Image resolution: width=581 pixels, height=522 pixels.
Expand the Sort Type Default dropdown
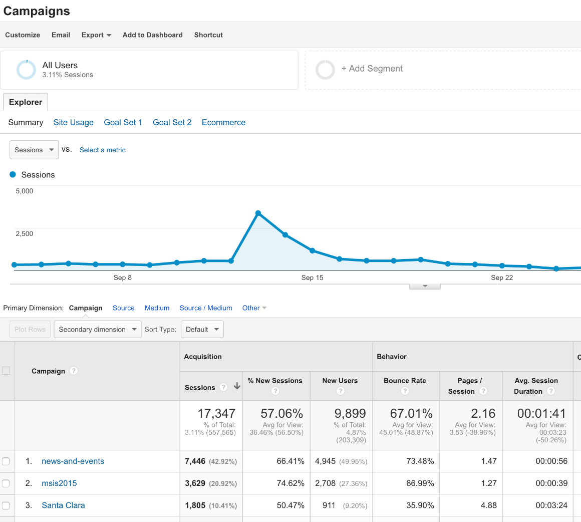202,330
